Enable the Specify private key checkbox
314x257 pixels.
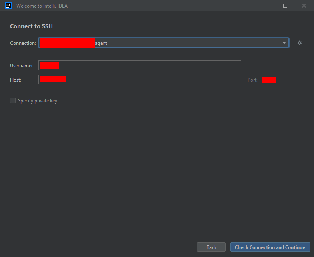(x=13, y=100)
